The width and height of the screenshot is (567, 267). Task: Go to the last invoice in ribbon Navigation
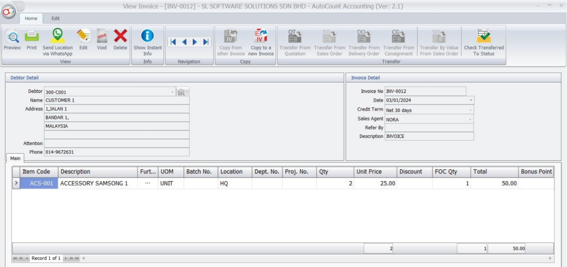pos(206,42)
